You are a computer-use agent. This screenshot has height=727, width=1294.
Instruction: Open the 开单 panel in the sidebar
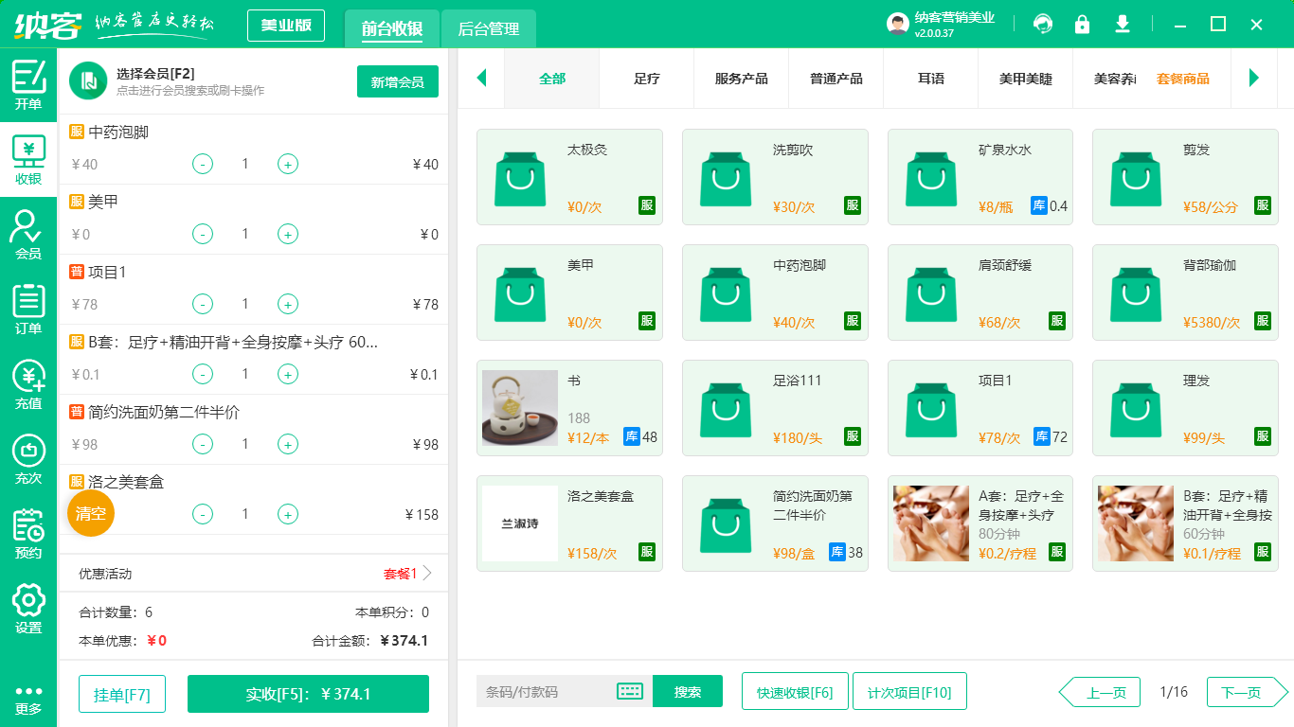[x=27, y=80]
